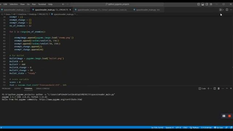Viewport: 233px width, 131px height.
Task: Open the Customize Layout icon
Action: pos(211,4)
